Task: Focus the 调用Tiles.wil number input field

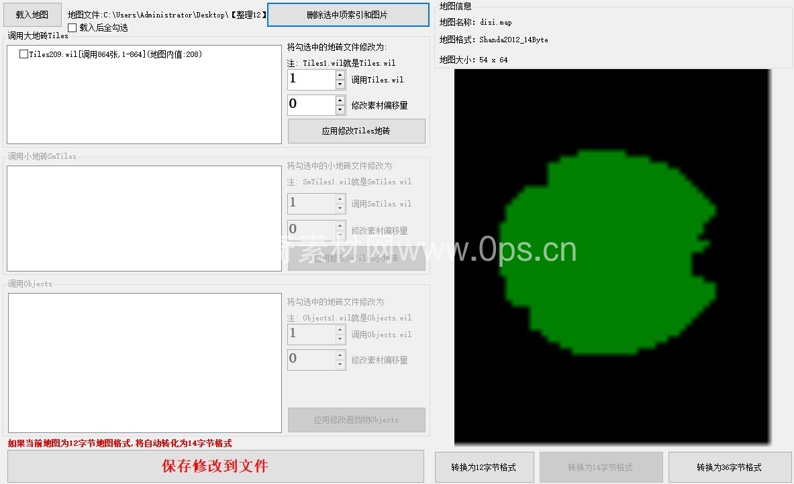Action: 311,80
